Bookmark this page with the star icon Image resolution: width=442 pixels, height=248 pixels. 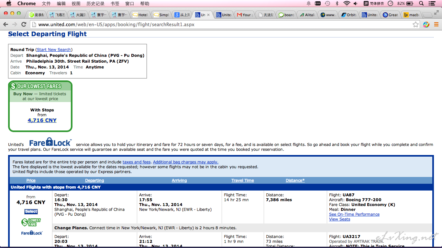pos(416,25)
